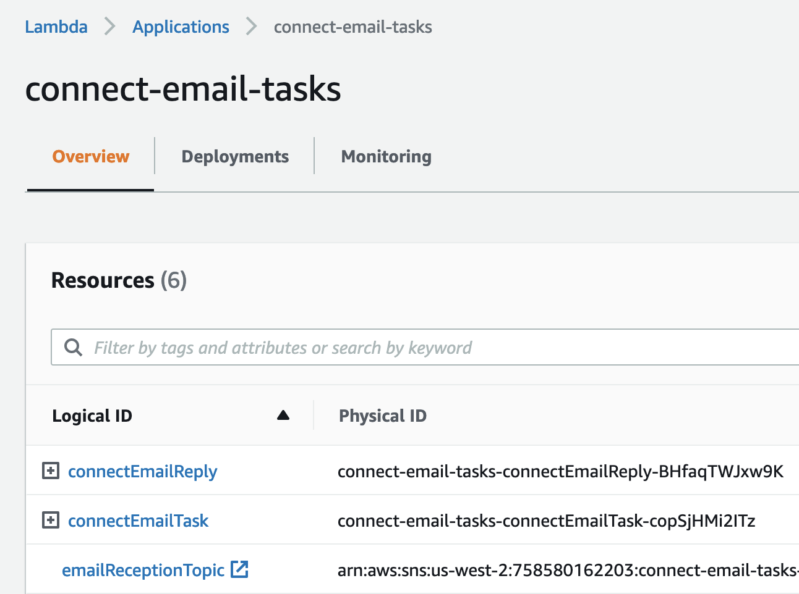Open the connectEmailReply resource link

pos(142,471)
